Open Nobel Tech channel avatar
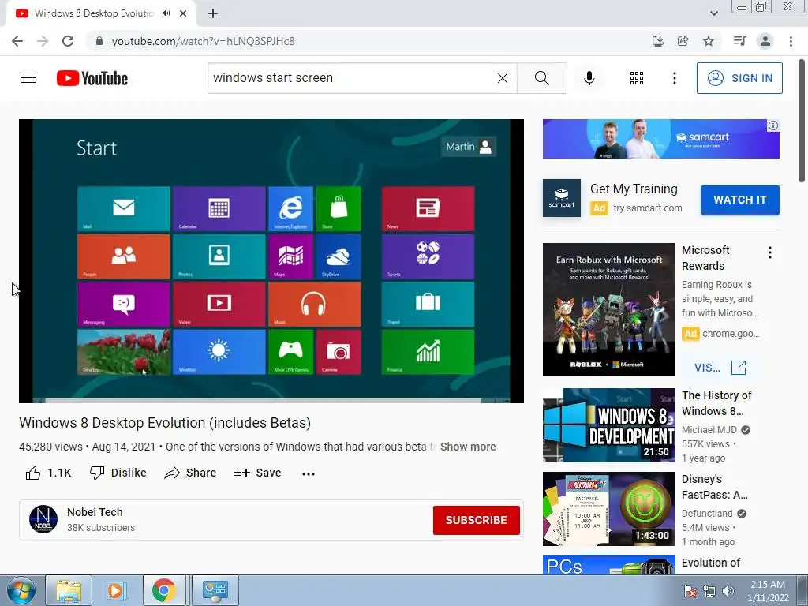 (43, 519)
